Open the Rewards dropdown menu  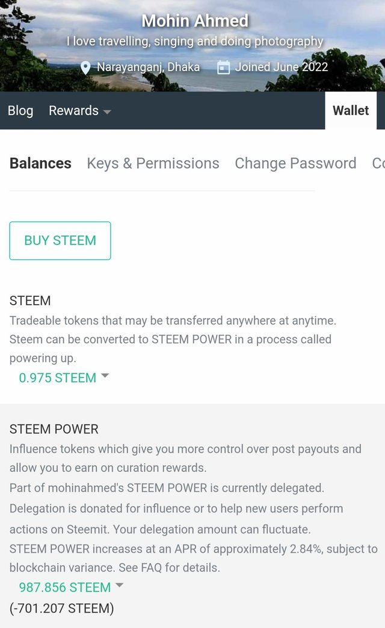pos(79,111)
